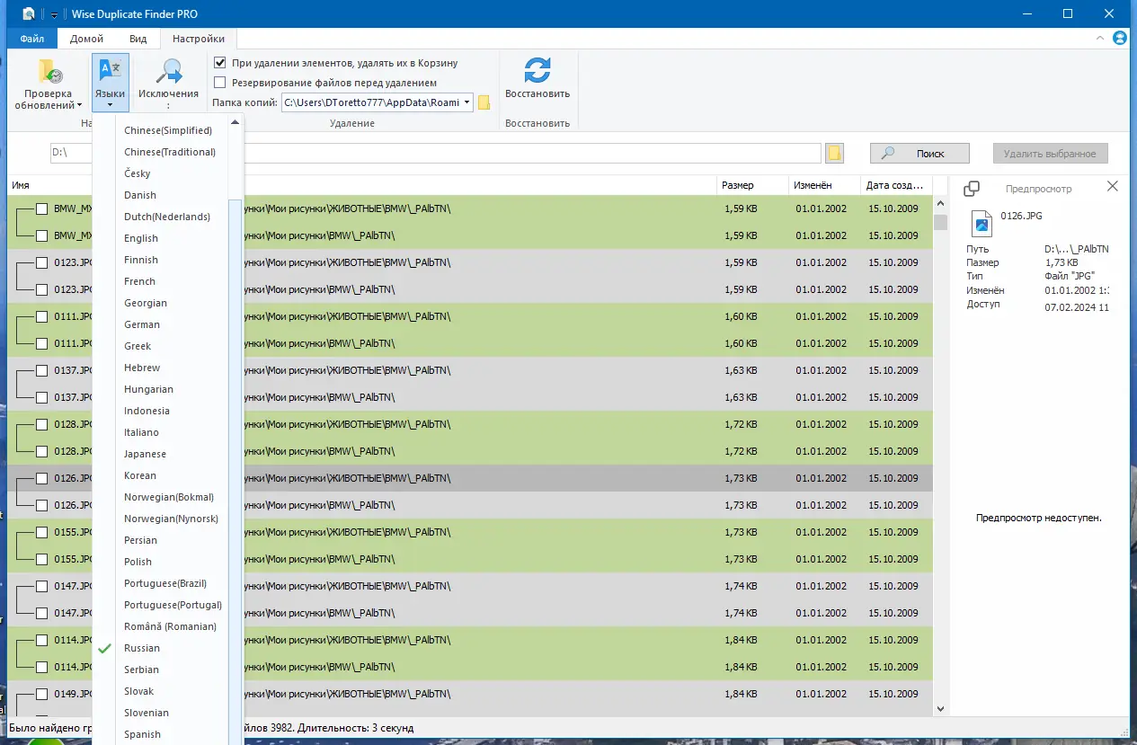Select English from the language list
This screenshot has width=1137, height=745.
pos(141,238)
